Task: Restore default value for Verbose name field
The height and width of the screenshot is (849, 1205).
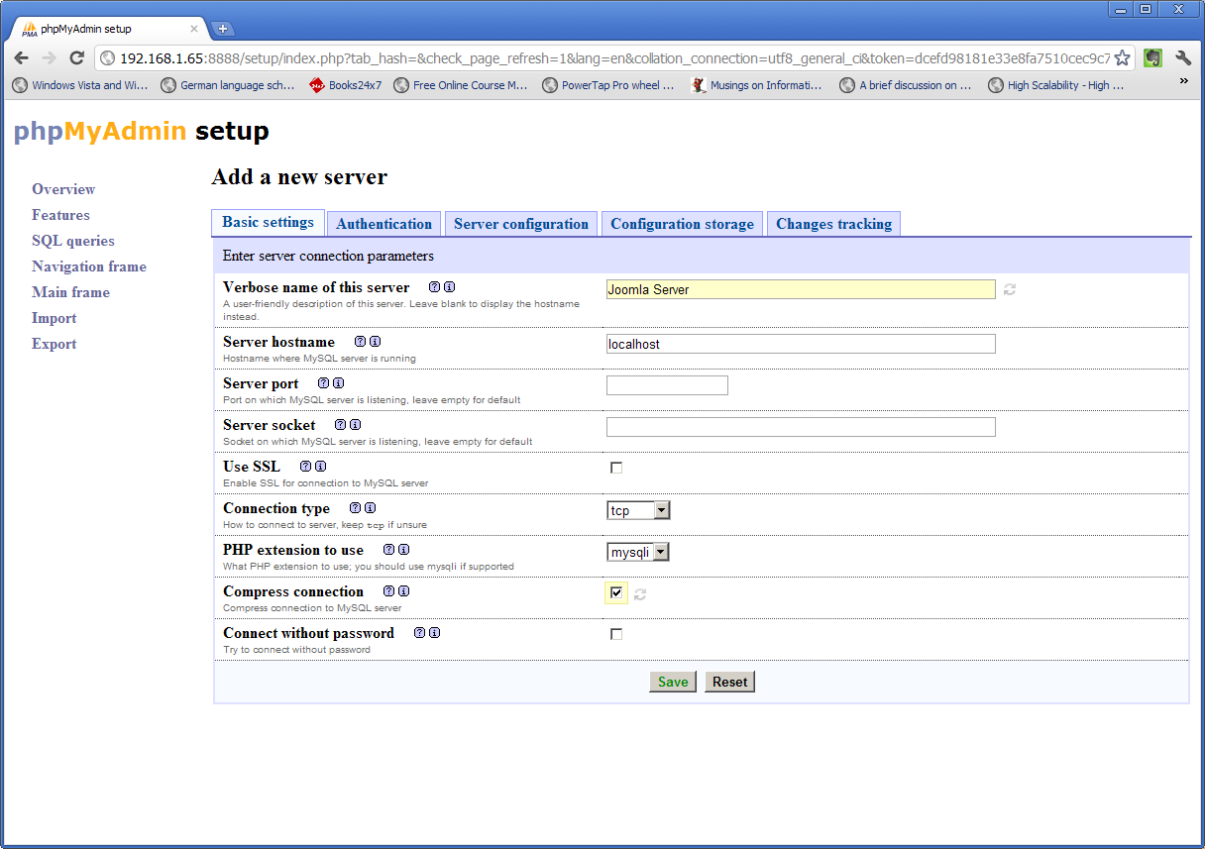Action: point(1010,289)
